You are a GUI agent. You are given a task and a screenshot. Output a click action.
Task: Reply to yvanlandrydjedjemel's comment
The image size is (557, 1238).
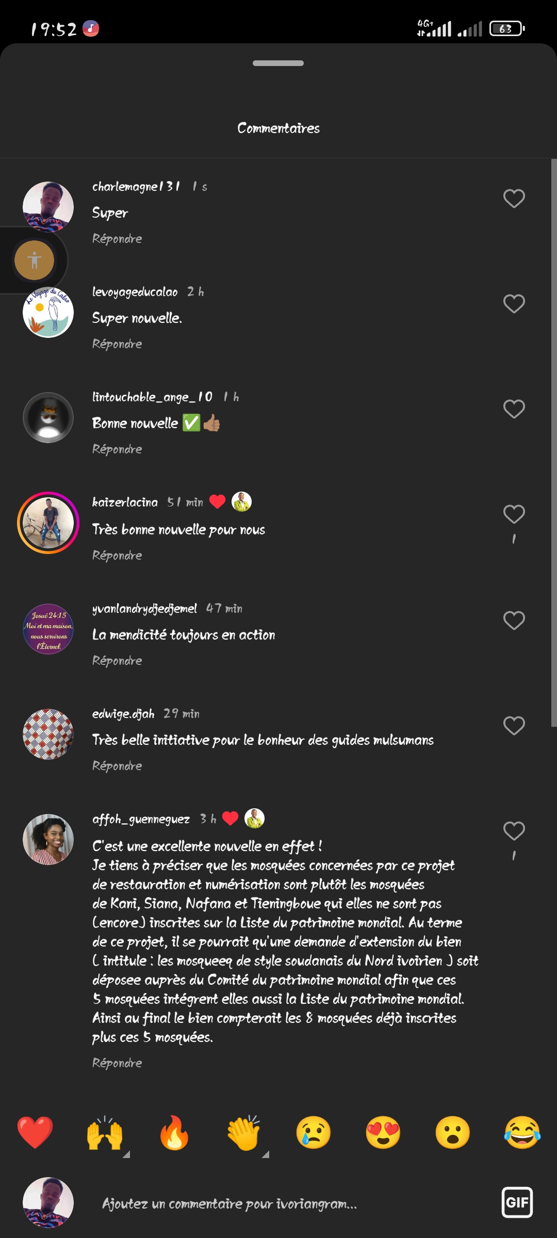pos(117,661)
